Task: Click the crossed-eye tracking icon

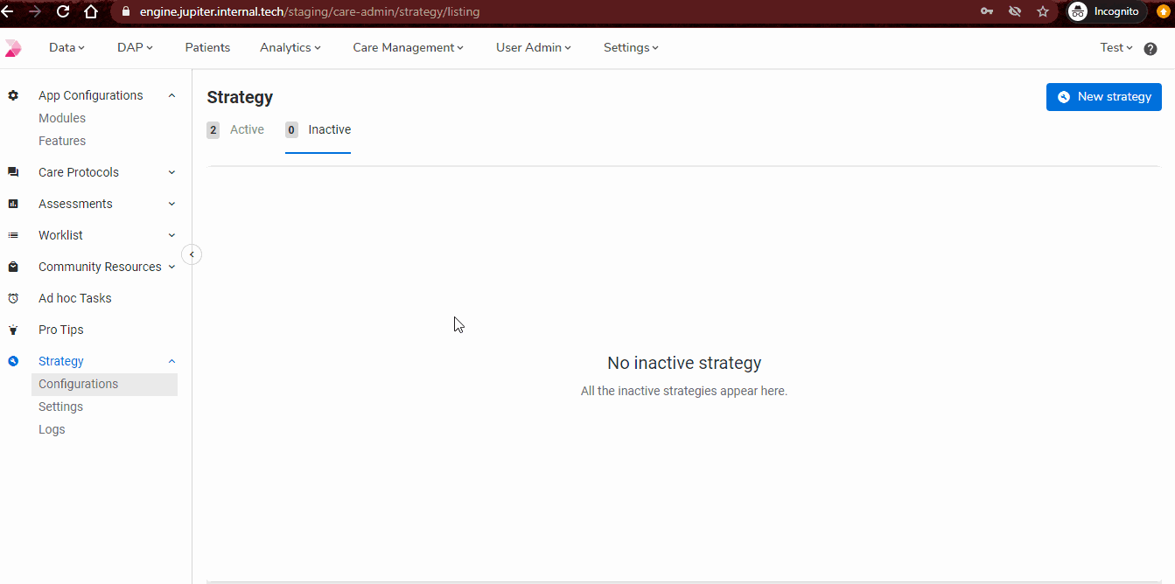Action: tap(1015, 12)
